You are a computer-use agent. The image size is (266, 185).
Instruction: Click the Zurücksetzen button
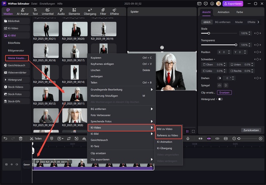coord(251,130)
